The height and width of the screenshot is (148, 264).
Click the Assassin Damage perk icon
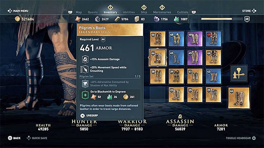[85, 59]
